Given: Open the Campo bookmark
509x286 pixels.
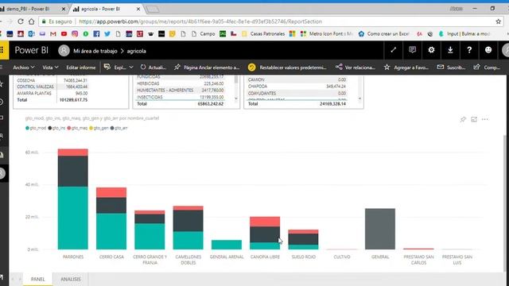Looking at the screenshot, I should [x=204, y=33].
